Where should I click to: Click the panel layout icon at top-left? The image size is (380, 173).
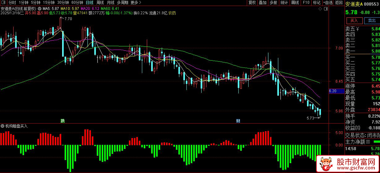coord(3,3)
